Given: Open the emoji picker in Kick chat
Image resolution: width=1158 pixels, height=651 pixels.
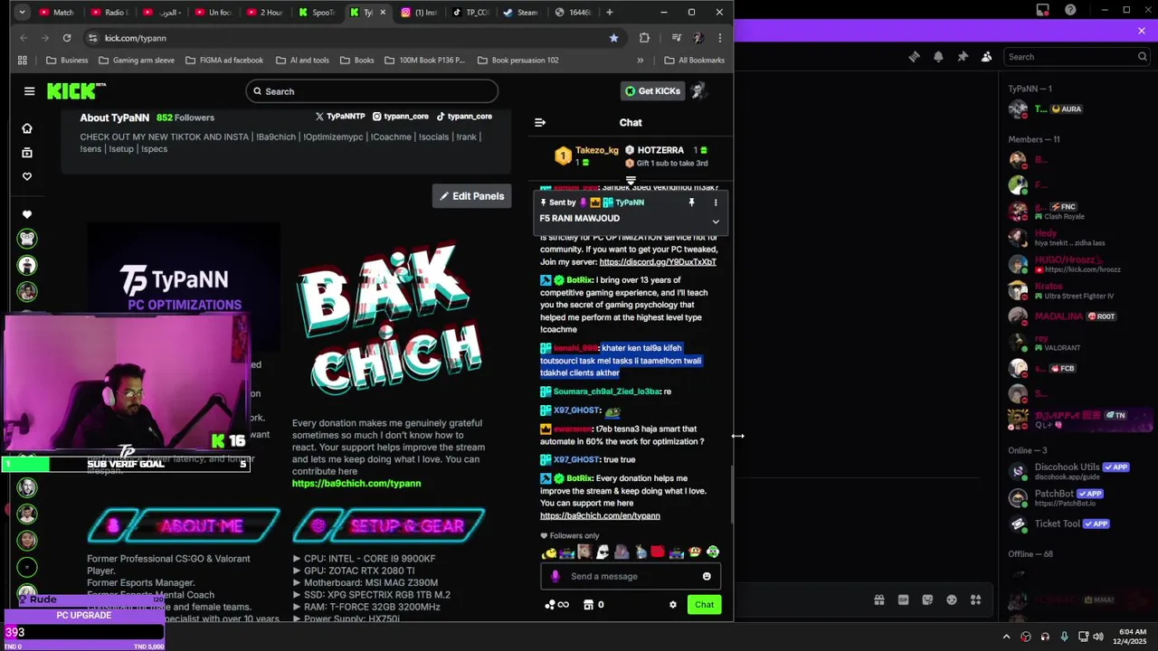Looking at the screenshot, I should tap(707, 577).
